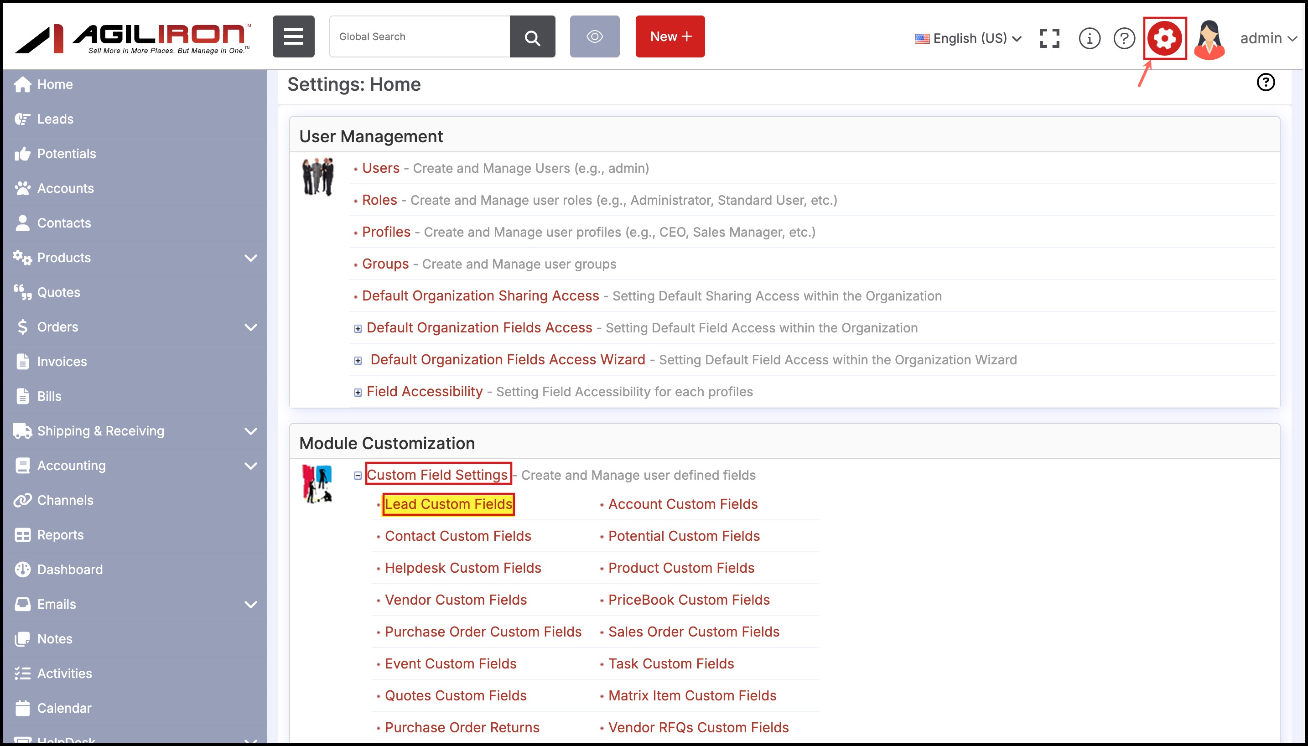Image resolution: width=1308 pixels, height=746 pixels.
Task: Collapse the Custom Field Settings tree
Action: click(x=358, y=476)
